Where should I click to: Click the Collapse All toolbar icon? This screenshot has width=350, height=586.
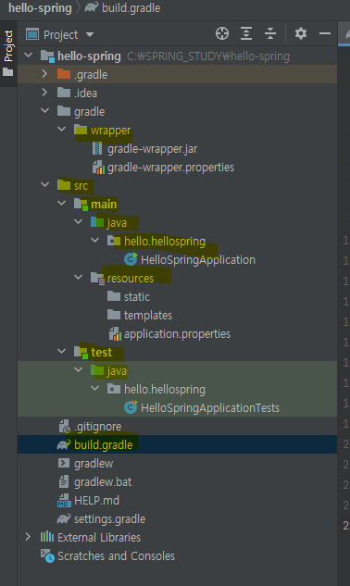click(270, 33)
